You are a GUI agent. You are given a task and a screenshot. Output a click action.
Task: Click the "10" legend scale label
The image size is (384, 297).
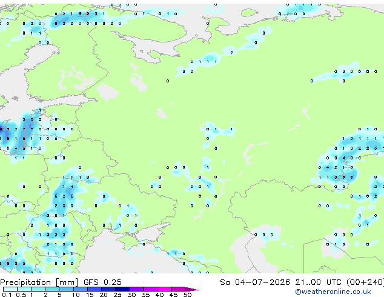(76, 295)
